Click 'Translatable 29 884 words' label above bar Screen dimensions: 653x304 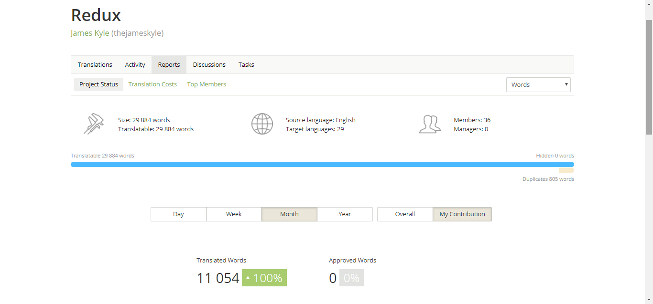102,156
